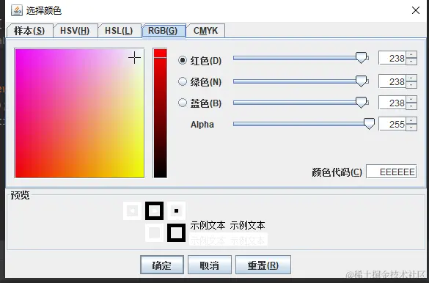Click the black-bordered preview square in bottom row
Viewport: 429px width, 283px height.
point(176,232)
